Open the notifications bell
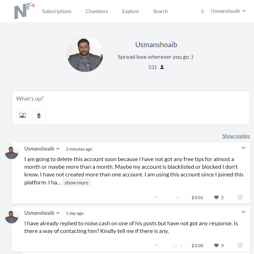 pyautogui.click(x=202, y=11)
